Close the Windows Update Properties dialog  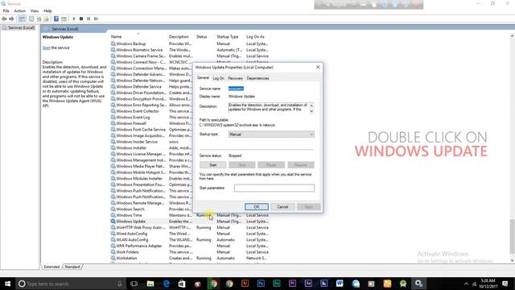[318, 67]
